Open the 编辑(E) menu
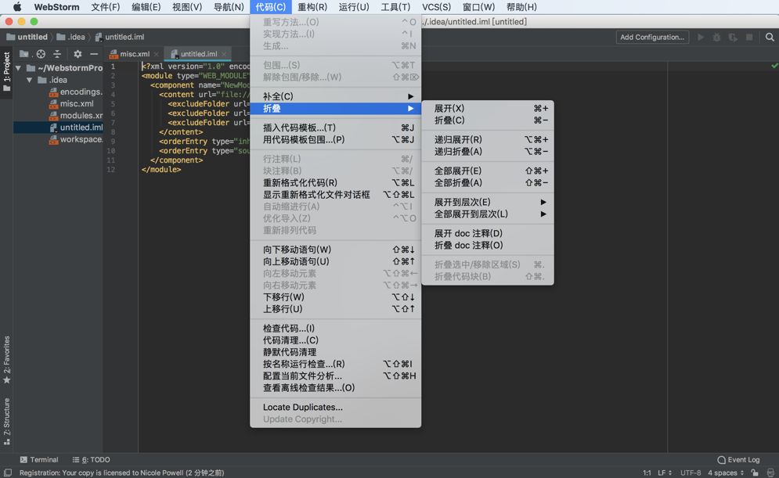779x478 pixels. pos(146,7)
